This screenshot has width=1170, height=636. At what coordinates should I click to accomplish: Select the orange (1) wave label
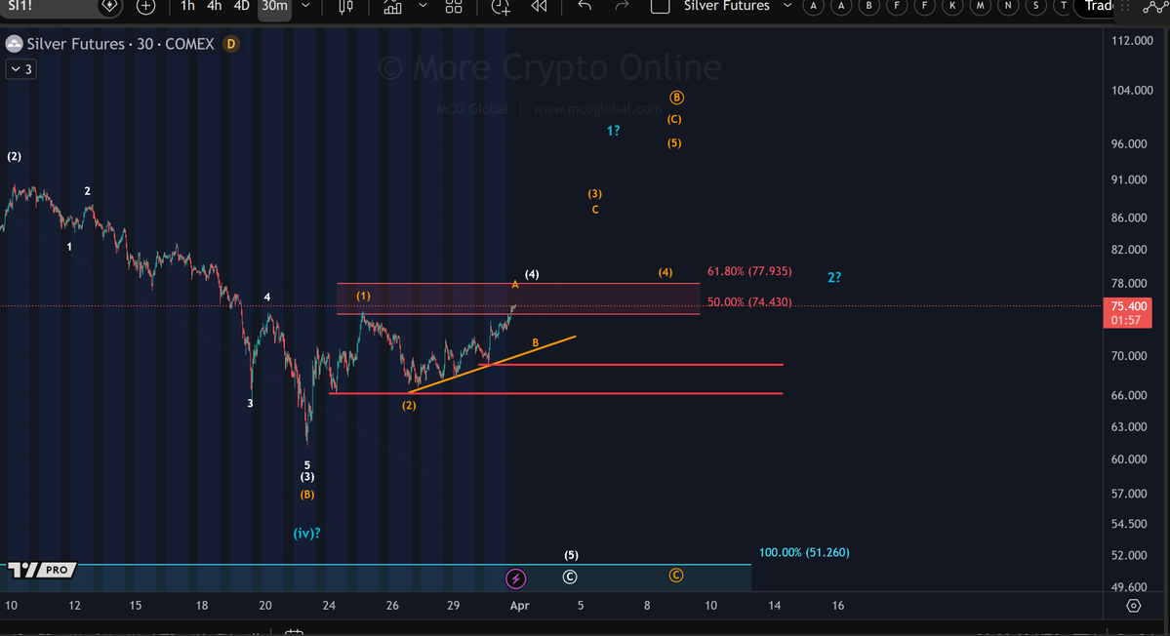(x=363, y=296)
